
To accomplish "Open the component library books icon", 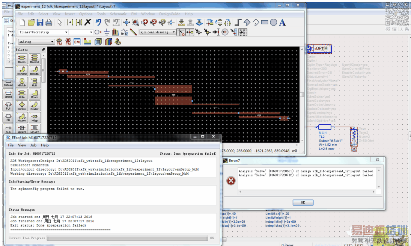I will tap(115, 32).
